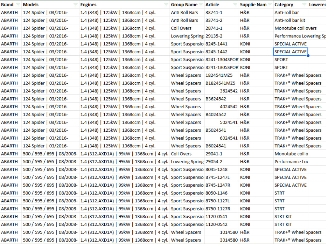Screen dimensions: 326x244
Task: Open the Supplie Nam column filter
Action: pos(270,5)
